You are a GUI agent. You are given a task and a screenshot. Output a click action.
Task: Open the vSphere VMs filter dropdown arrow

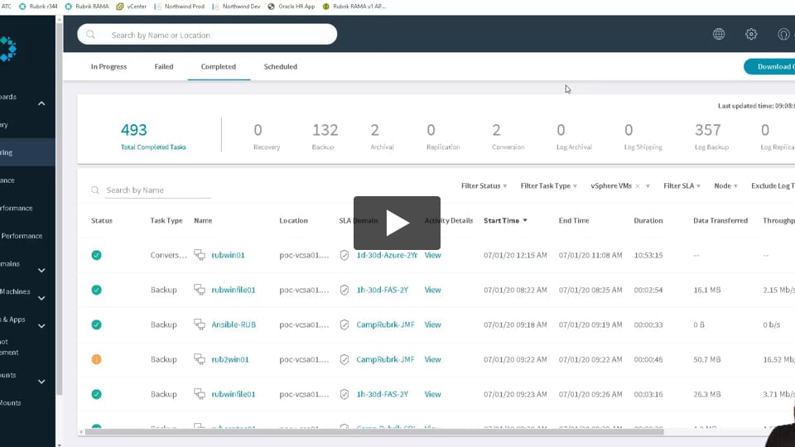(x=648, y=186)
